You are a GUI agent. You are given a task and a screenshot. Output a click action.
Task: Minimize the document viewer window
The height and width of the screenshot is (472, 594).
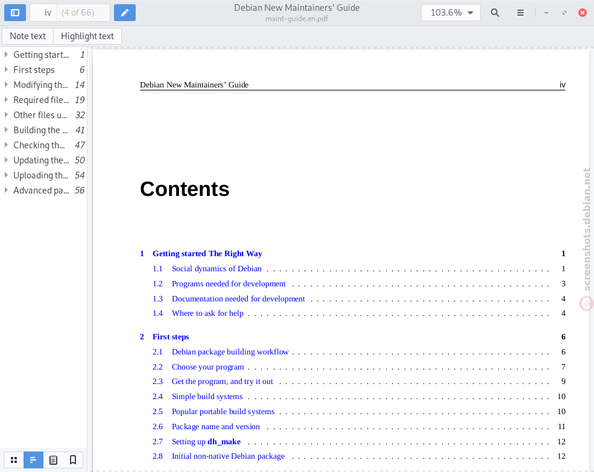[546, 13]
